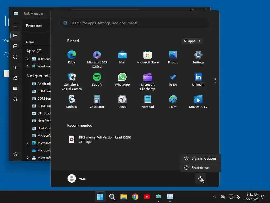Launch Movies & TV
The image size is (270, 203).
coord(198,102)
